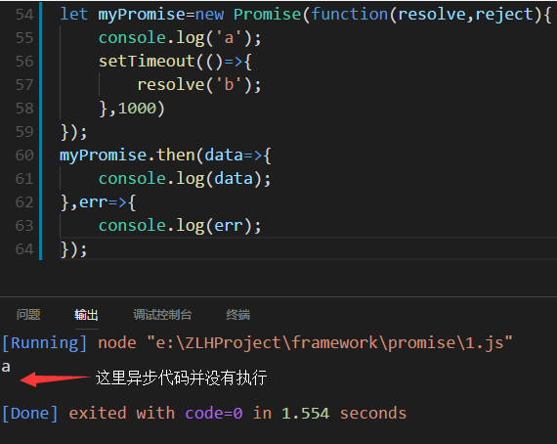Click the 1.js file path in output
The image size is (557, 444).
tap(330, 343)
